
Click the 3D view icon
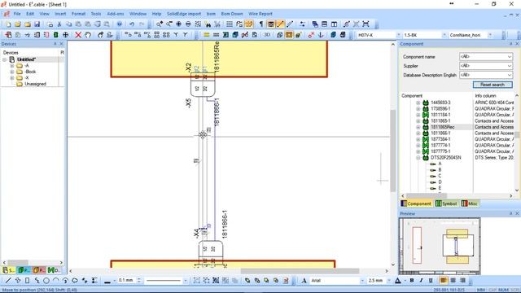(267, 35)
